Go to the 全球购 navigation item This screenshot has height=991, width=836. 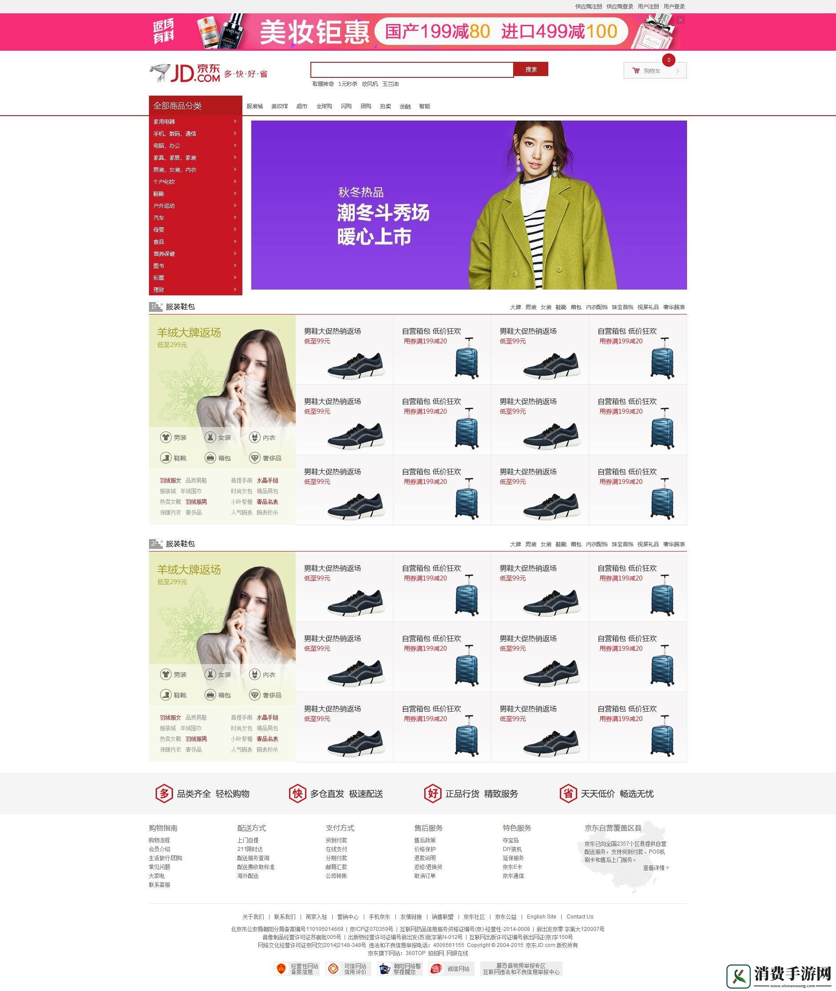point(324,106)
